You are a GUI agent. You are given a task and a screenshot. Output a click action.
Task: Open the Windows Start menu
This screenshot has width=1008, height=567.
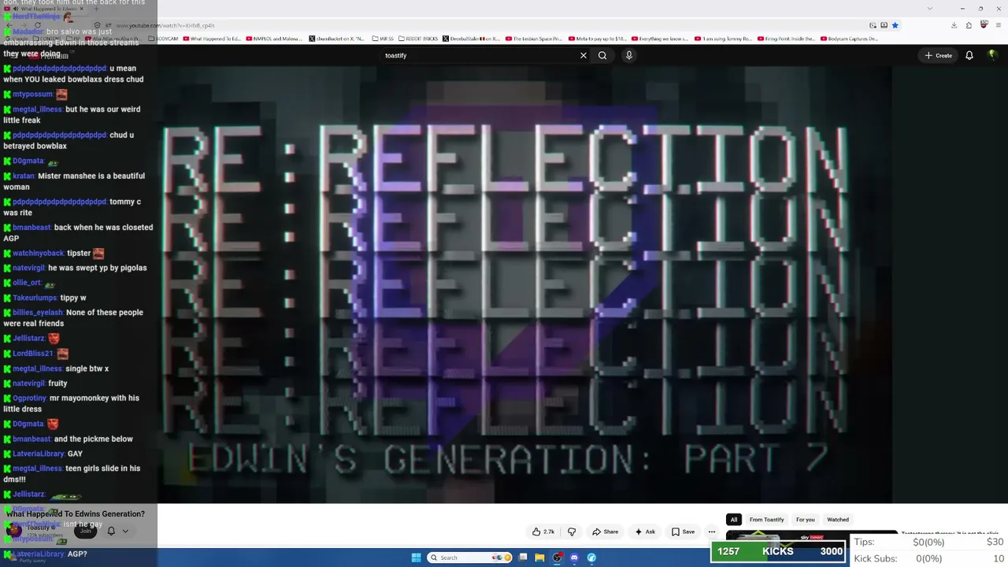click(x=417, y=558)
